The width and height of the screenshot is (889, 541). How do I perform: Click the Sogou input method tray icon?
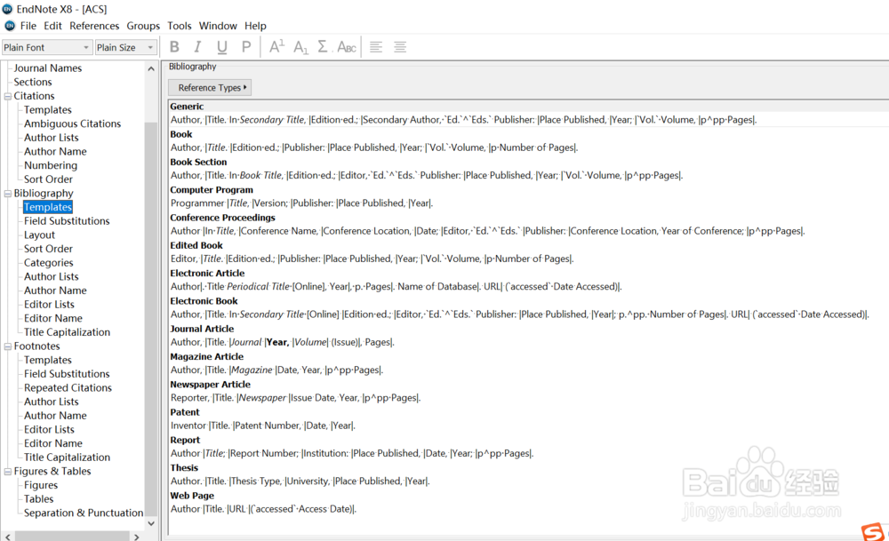[873, 531]
